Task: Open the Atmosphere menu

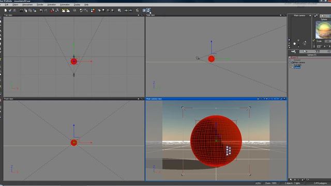Action: [27, 5]
